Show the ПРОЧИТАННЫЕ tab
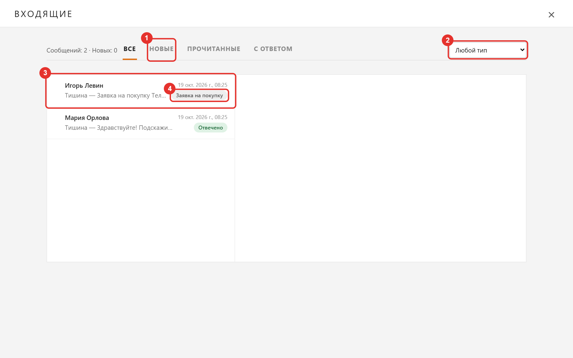The image size is (573, 358). click(x=214, y=49)
